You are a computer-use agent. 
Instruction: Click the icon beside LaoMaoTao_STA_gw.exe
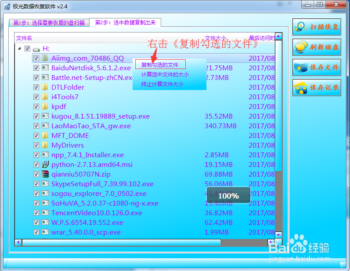point(45,126)
